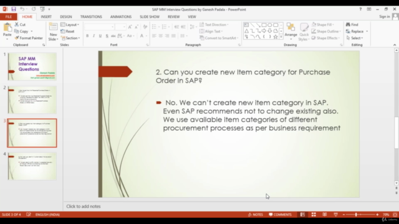
Task: Click spell check icon in status bar
Action: point(29,215)
